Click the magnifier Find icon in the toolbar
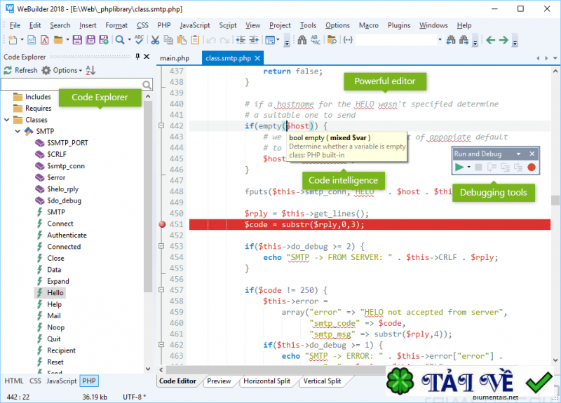561x403 pixels. [119, 40]
